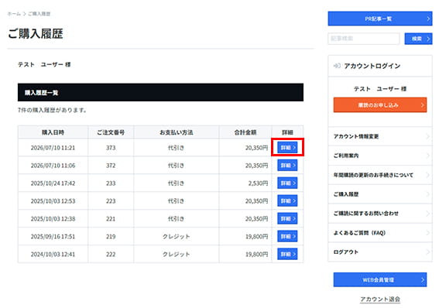The width and height of the screenshot is (439, 308).
Task: Open よくあるご質問 (FAQ) item
Action: click(x=380, y=233)
